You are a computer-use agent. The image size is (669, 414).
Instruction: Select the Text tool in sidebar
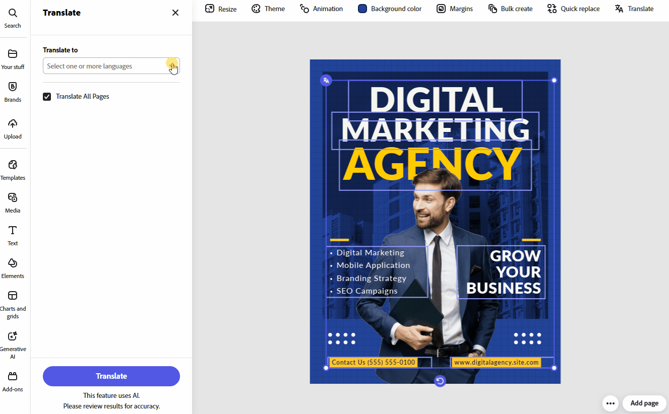[13, 235]
